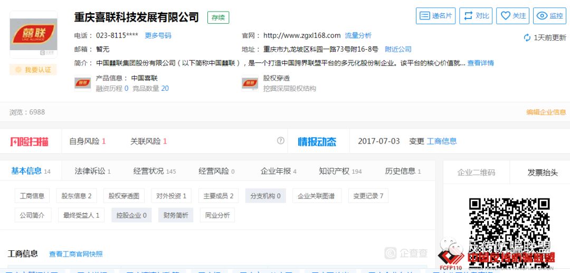570x273 pixels.
Task: Click the 对比 compare button
Action: tap(476, 16)
